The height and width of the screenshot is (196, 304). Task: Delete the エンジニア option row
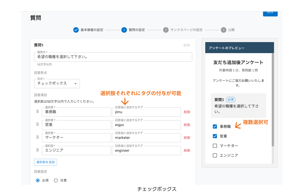pos(187,150)
